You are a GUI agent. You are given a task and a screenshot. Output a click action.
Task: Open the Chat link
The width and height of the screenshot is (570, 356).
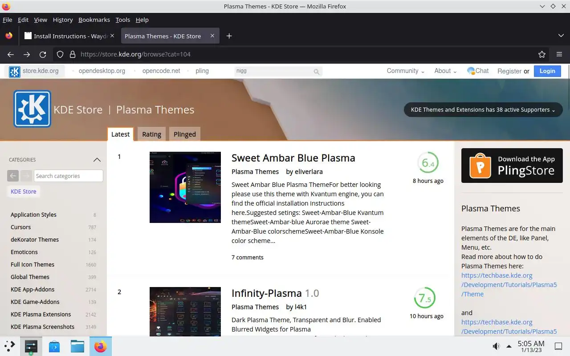point(478,71)
